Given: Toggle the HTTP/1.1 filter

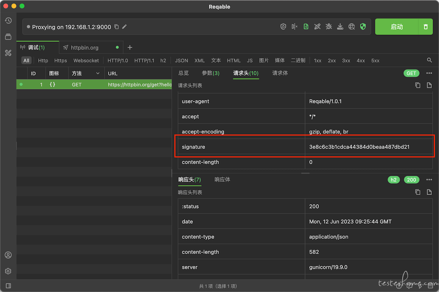Looking at the screenshot, I should pyautogui.click(x=144, y=61).
